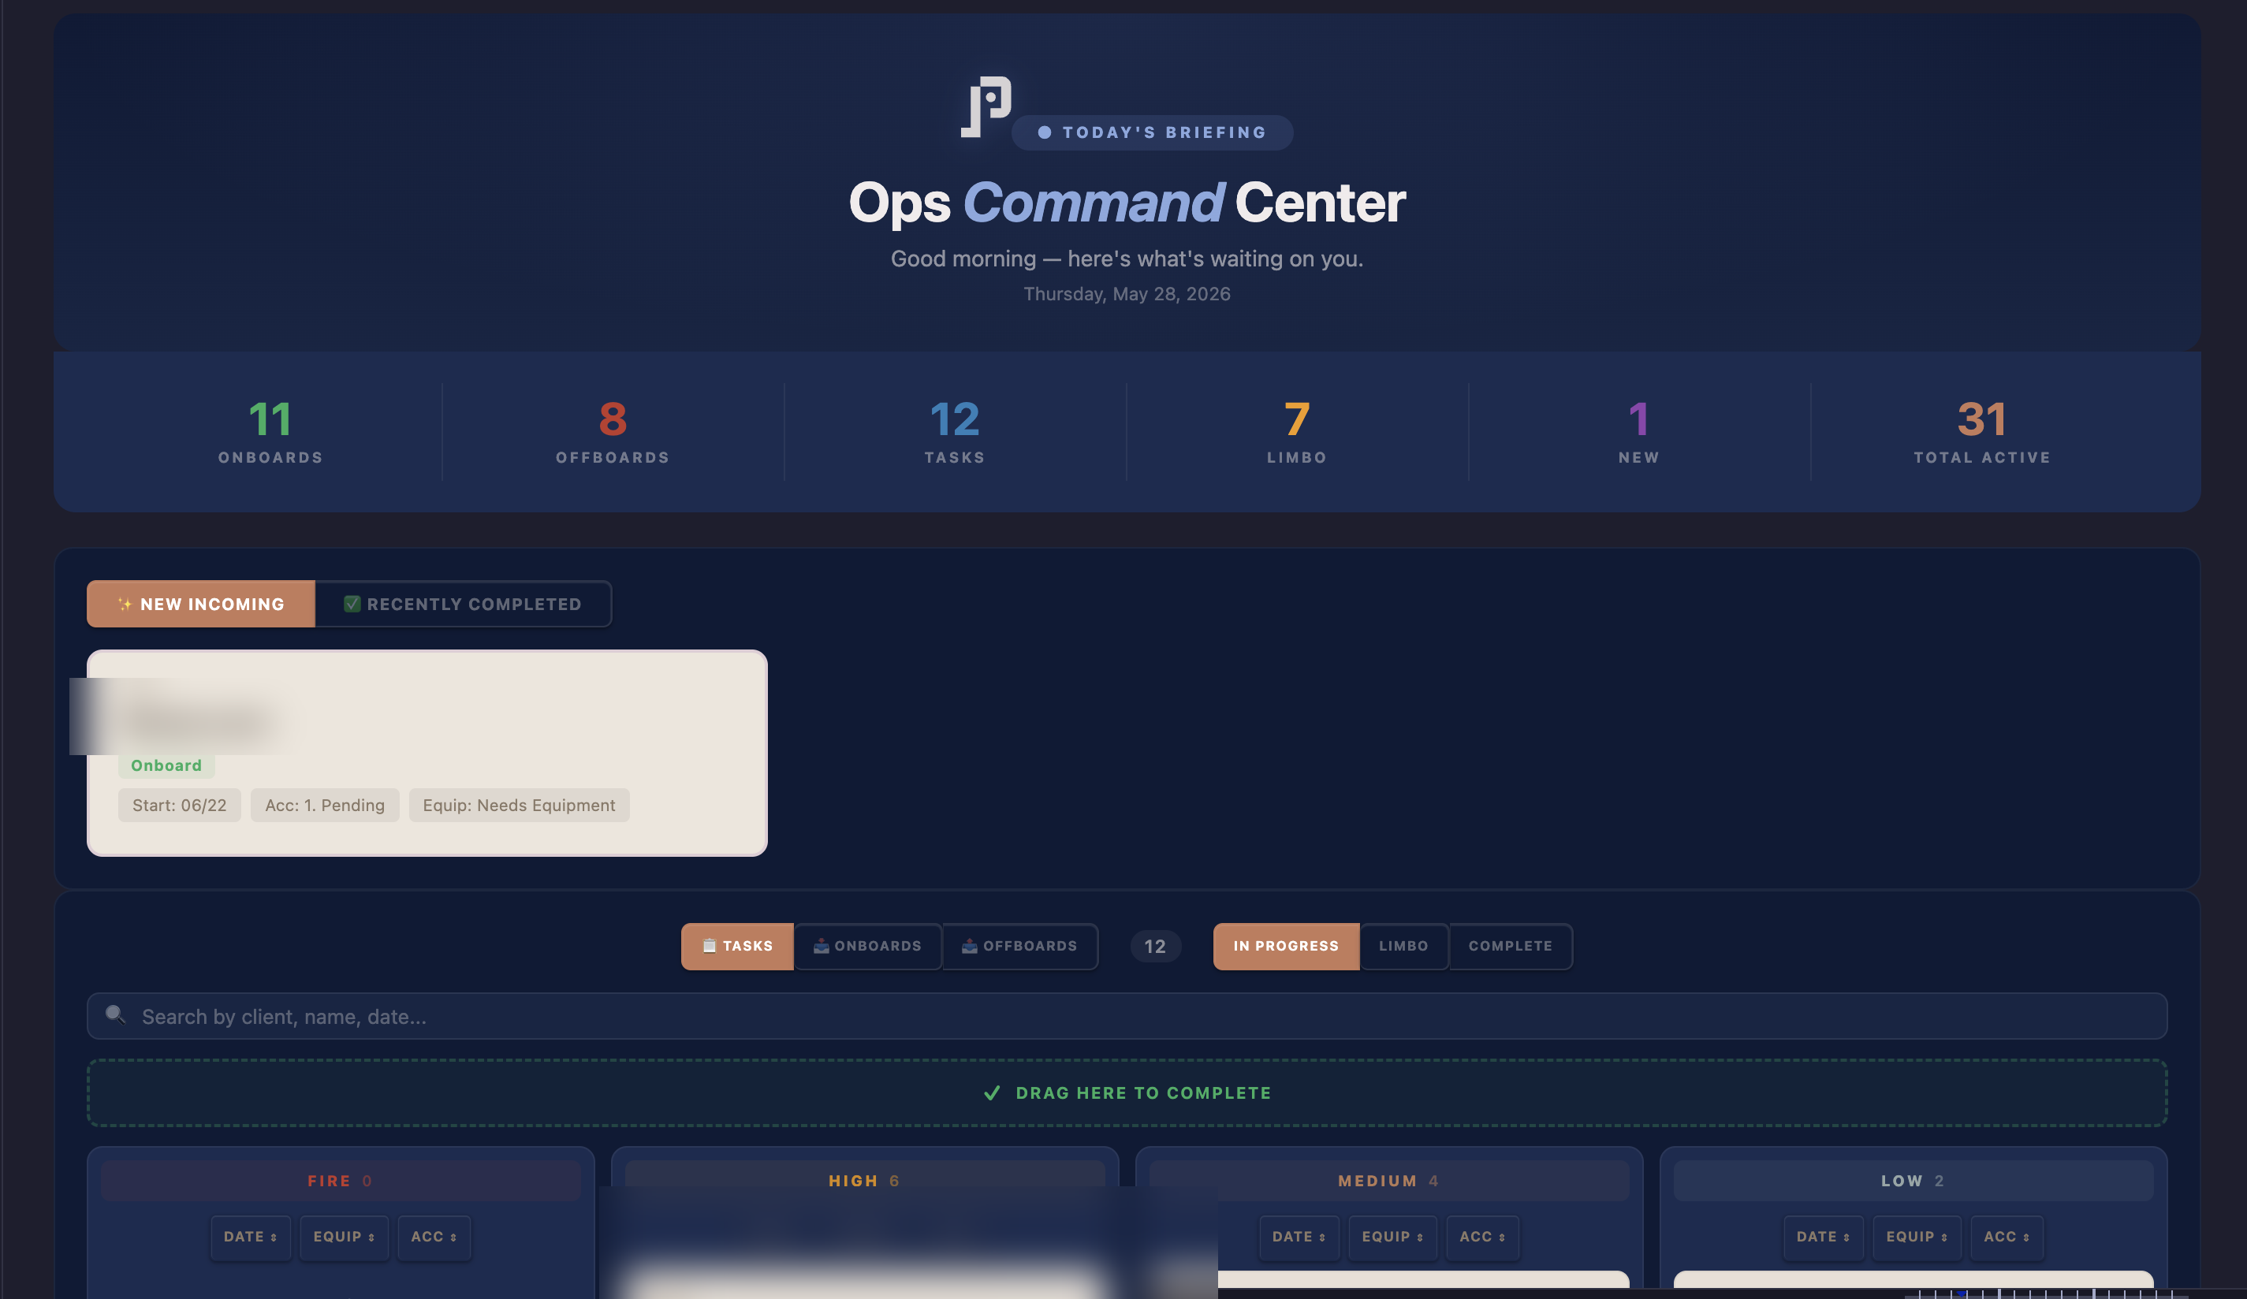Click the 1 New stat
This screenshot has height=1299, width=2247.
click(1639, 431)
